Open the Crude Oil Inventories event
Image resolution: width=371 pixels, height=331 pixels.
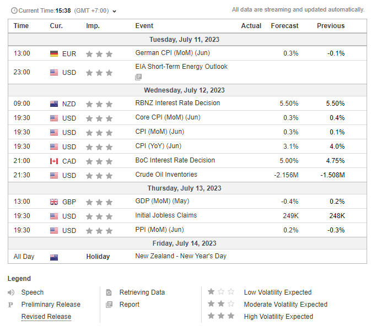point(166,175)
